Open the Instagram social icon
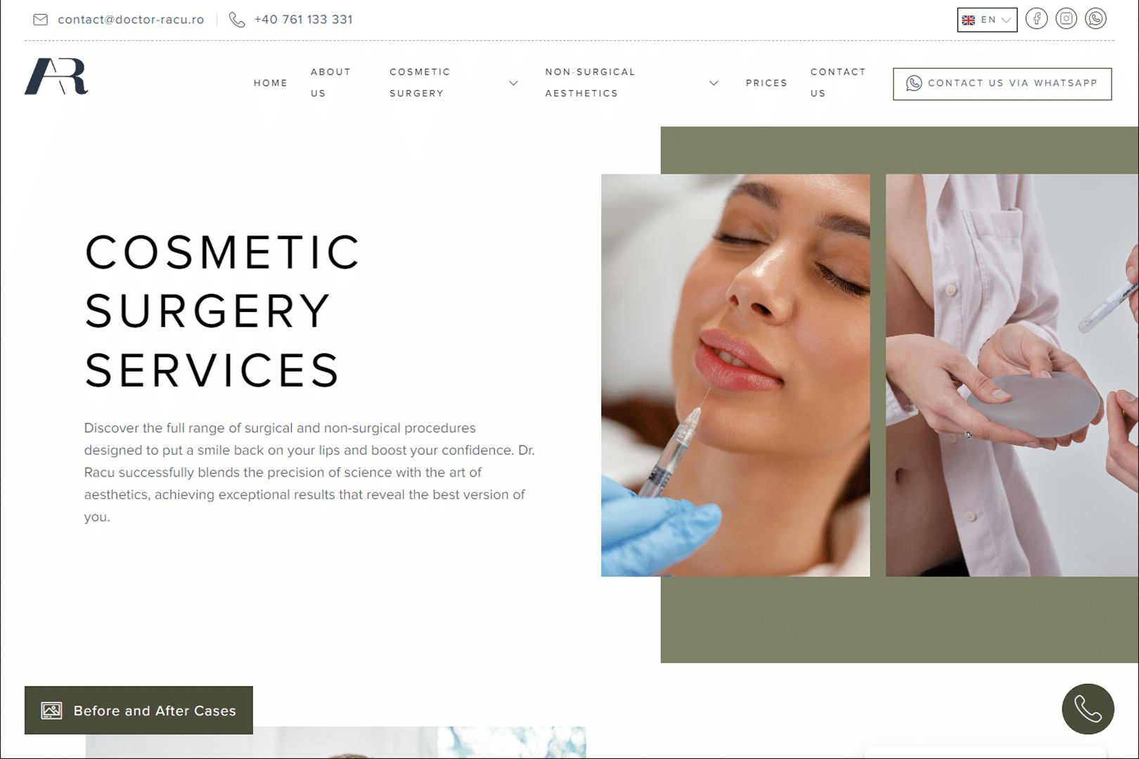The image size is (1139, 759). tap(1066, 19)
